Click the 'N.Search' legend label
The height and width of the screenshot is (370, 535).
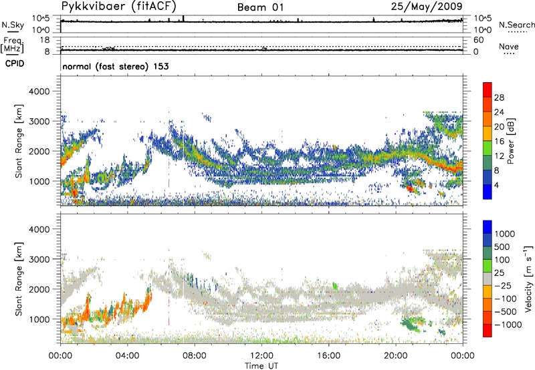[x=516, y=25]
